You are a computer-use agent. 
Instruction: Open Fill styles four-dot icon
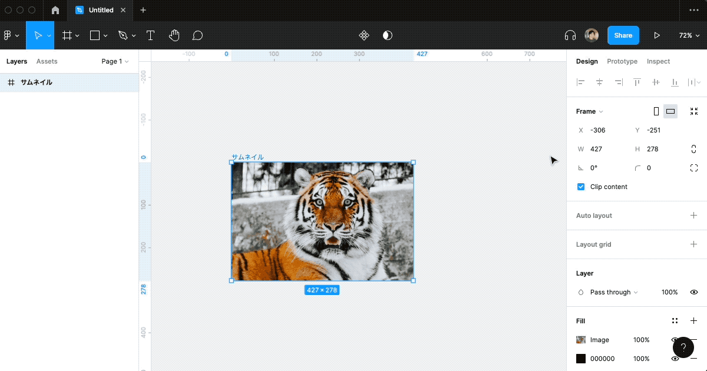[675, 321]
